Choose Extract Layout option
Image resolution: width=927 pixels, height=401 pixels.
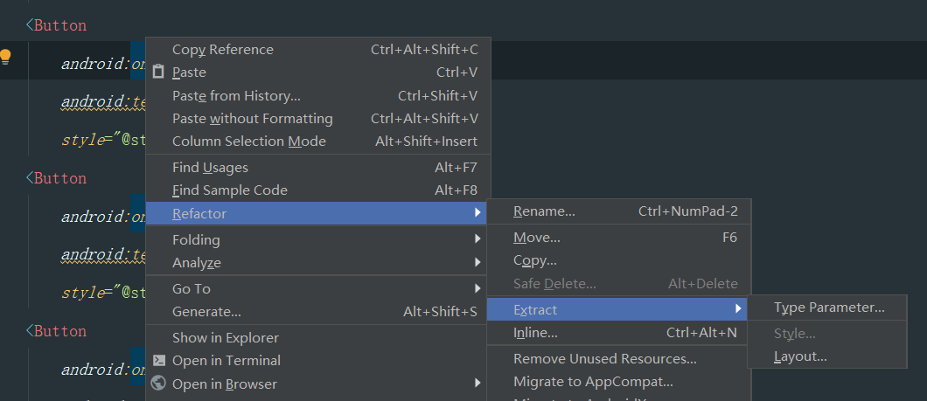[800, 356]
